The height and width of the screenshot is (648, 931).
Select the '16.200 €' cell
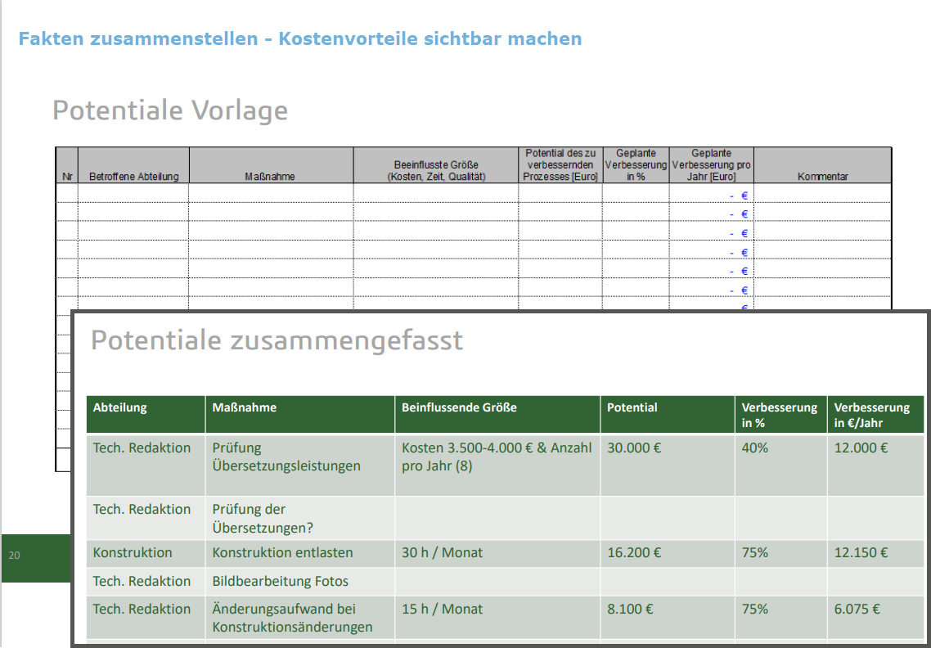click(x=668, y=553)
